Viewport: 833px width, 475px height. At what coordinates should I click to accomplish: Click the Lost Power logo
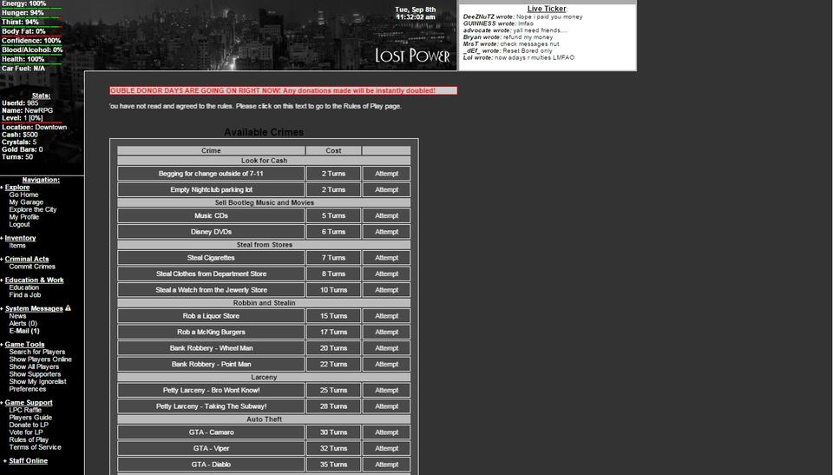click(x=412, y=56)
